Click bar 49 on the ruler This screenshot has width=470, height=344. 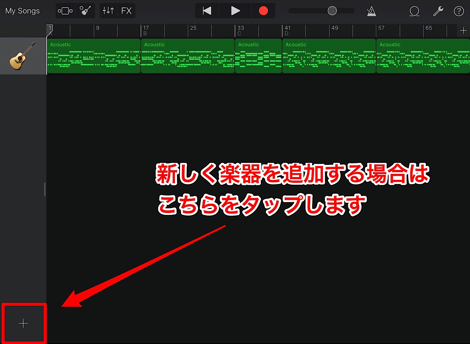pos(335,28)
